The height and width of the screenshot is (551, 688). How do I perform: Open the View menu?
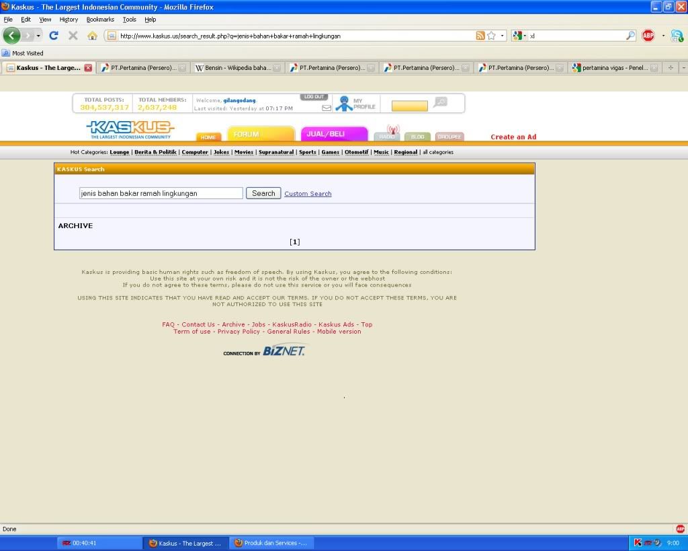click(x=45, y=20)
